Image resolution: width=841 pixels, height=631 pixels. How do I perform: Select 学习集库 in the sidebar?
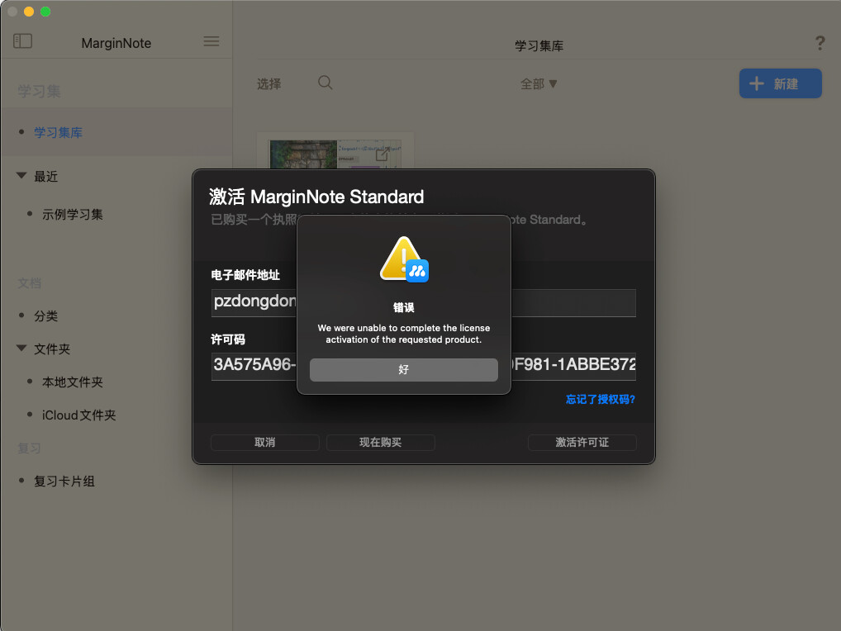tap(58, 132)
